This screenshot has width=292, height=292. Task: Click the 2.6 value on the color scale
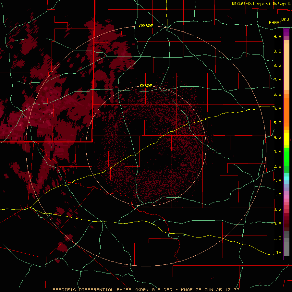coord(277,166)
